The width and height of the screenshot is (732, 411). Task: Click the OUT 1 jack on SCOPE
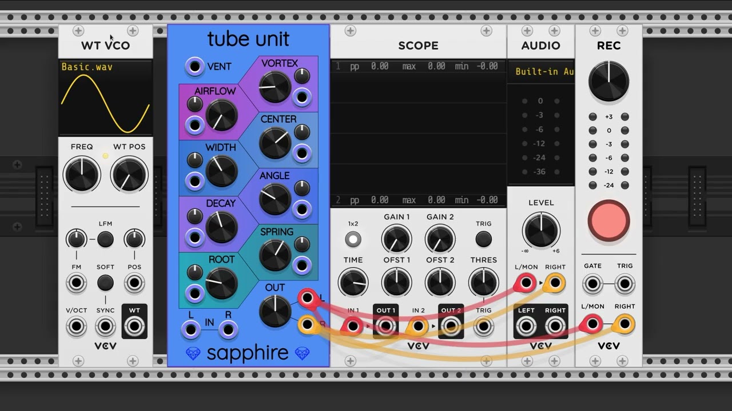point(385,327)
